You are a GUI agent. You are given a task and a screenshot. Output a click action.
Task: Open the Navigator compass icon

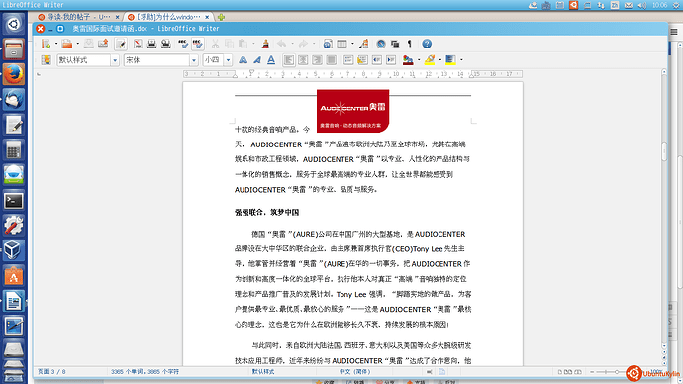click(381, 44)
